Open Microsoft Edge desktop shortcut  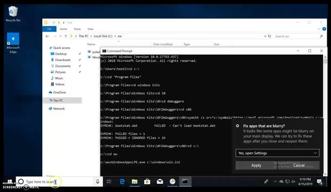pos(13,43)
